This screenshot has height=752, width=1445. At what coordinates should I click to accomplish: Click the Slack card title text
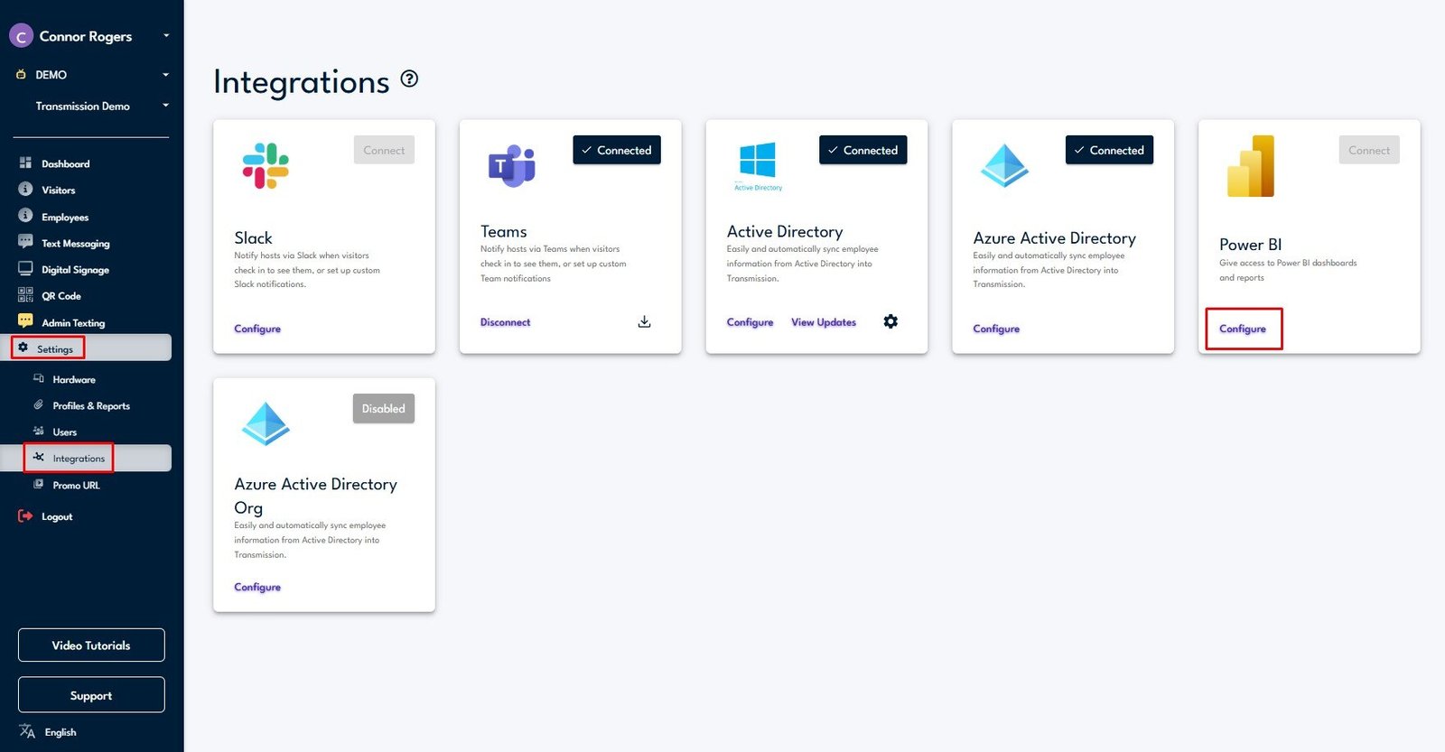pos(253,237)
